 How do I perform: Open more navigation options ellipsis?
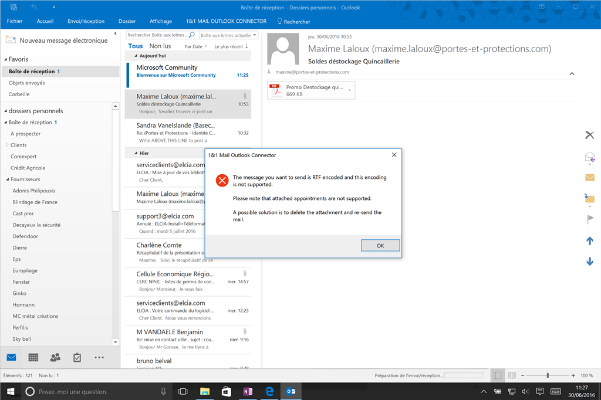pos(99,357)
